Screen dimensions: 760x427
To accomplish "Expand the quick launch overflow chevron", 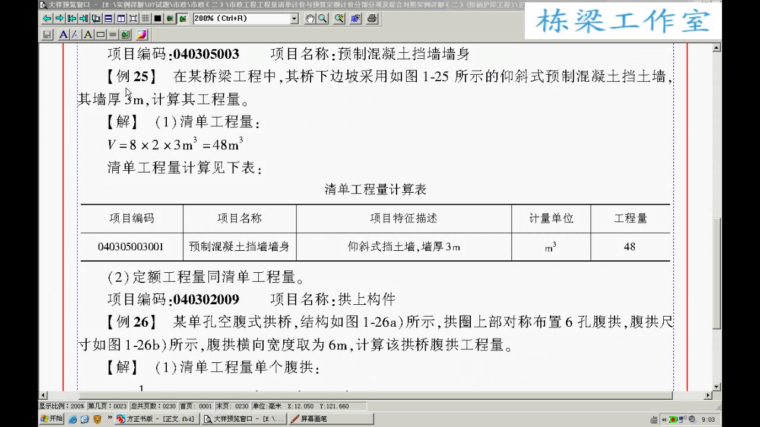I will point(110,419).
